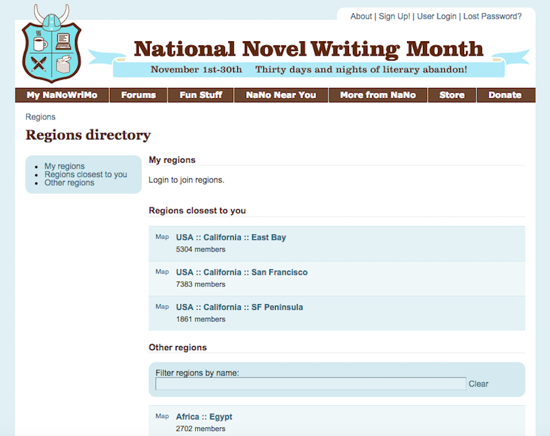Click the NaNoWriMo viking shield logo
Image resolution: width=550 pixels, height=436 pixels.
pos(52,44)
